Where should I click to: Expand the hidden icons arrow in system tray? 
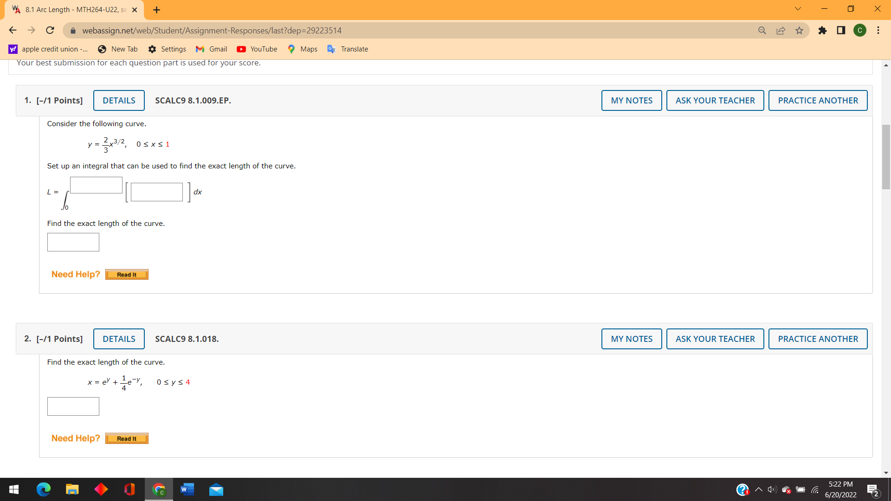click(x=758, y=489)
